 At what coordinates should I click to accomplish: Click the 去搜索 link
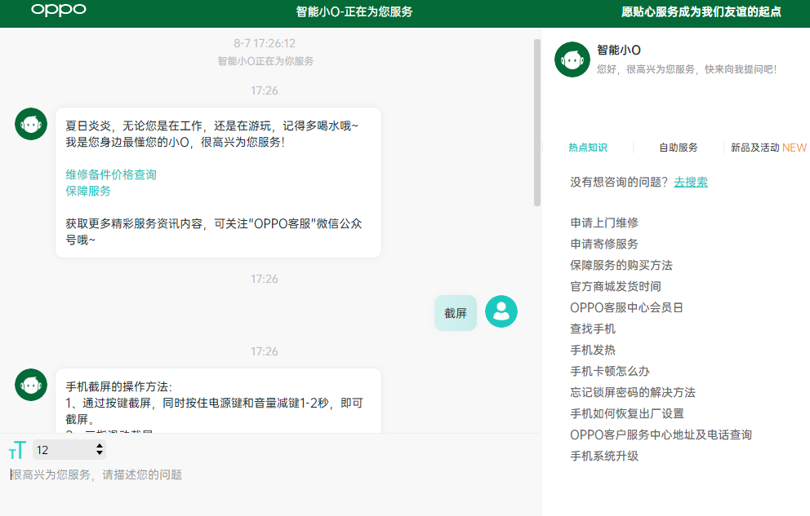[691, 182]
